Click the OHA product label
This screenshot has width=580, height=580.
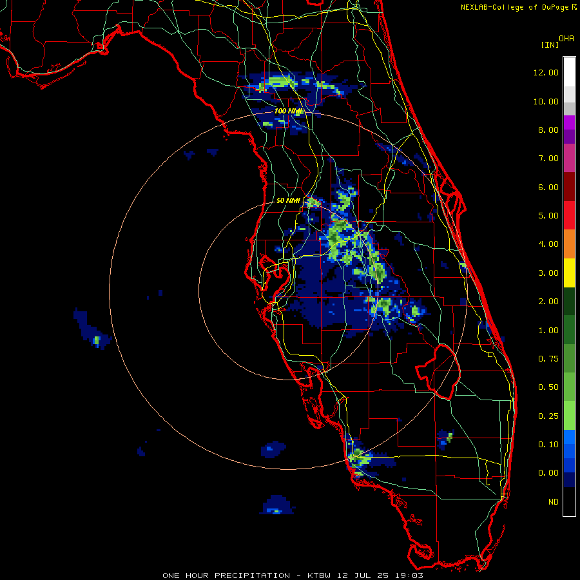566,39
